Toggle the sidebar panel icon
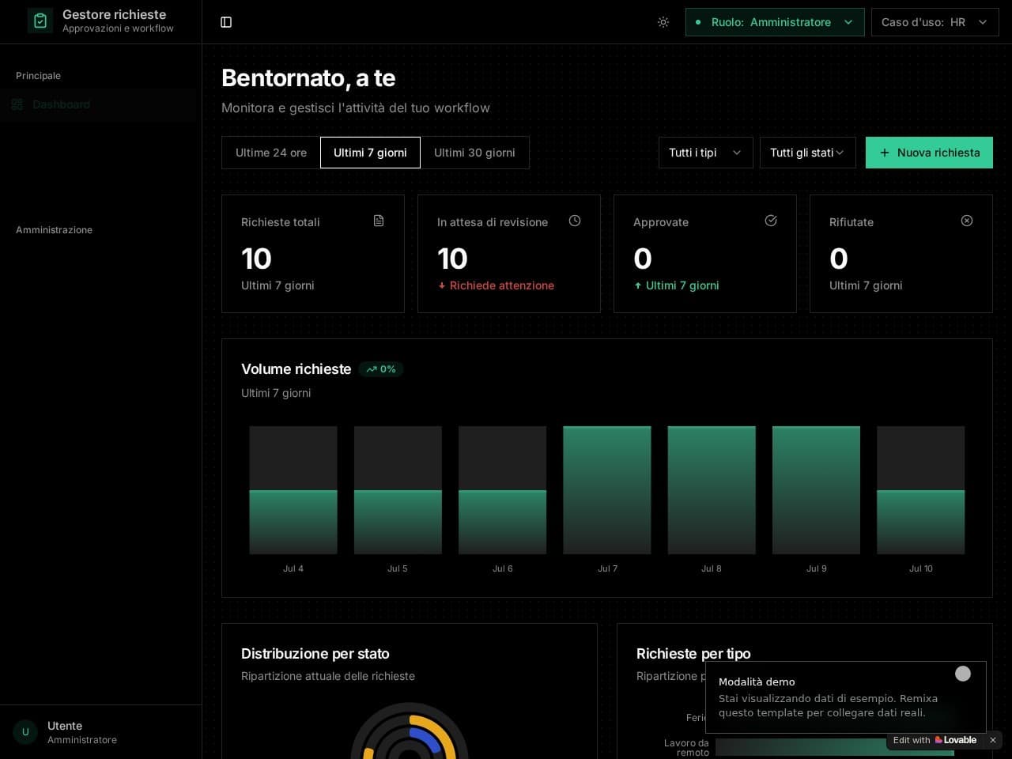This screenshot has width=1012, height=759. 226,22
